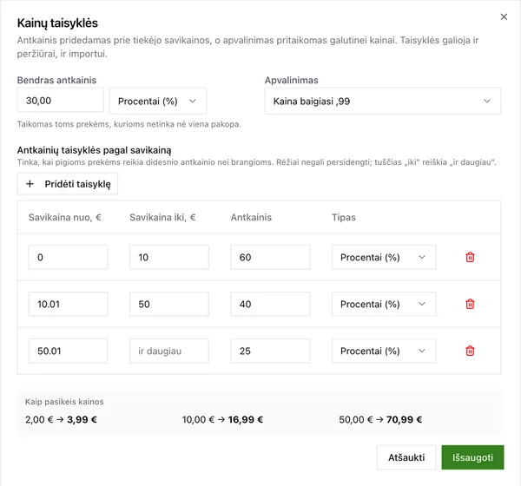Edit the Savikaina nuo field containing 10.01

(x=68, y=304)
